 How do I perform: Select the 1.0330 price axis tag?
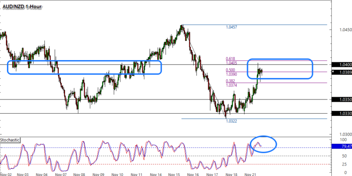coord(341,114)
